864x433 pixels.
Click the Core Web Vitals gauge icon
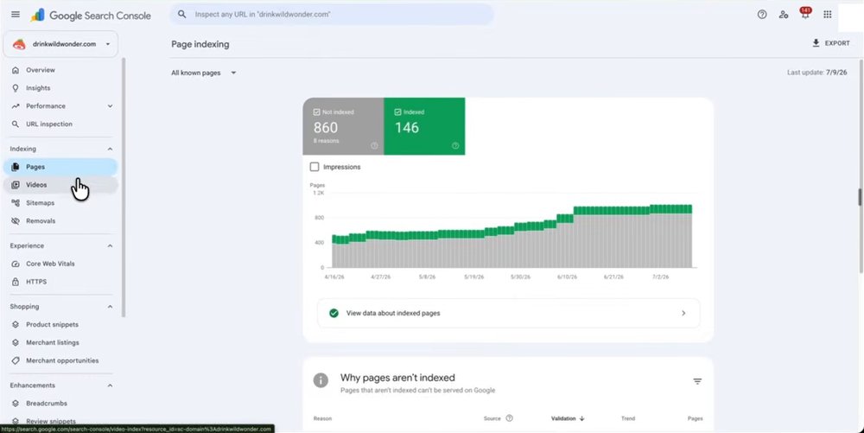(16, 264)
